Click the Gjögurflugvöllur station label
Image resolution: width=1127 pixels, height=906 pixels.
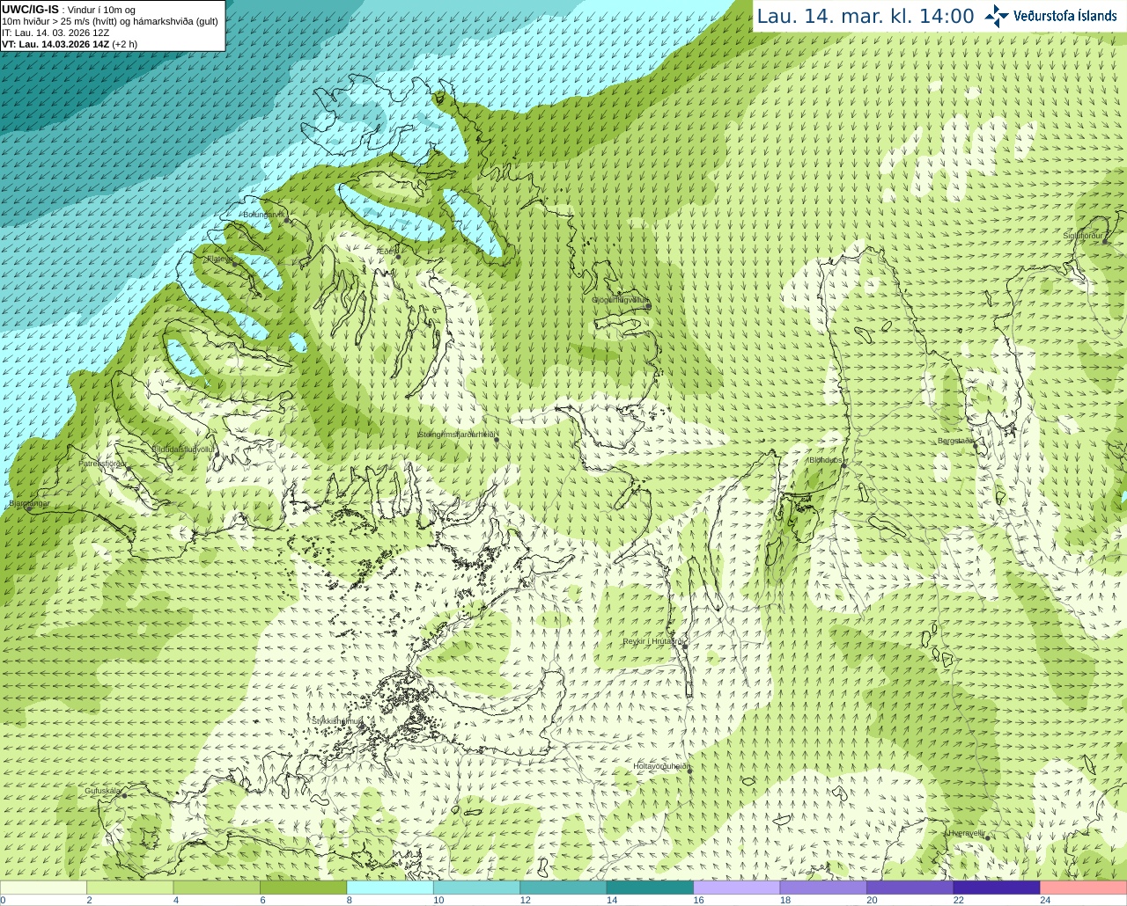pyautogui.click(x=621, y=300)
